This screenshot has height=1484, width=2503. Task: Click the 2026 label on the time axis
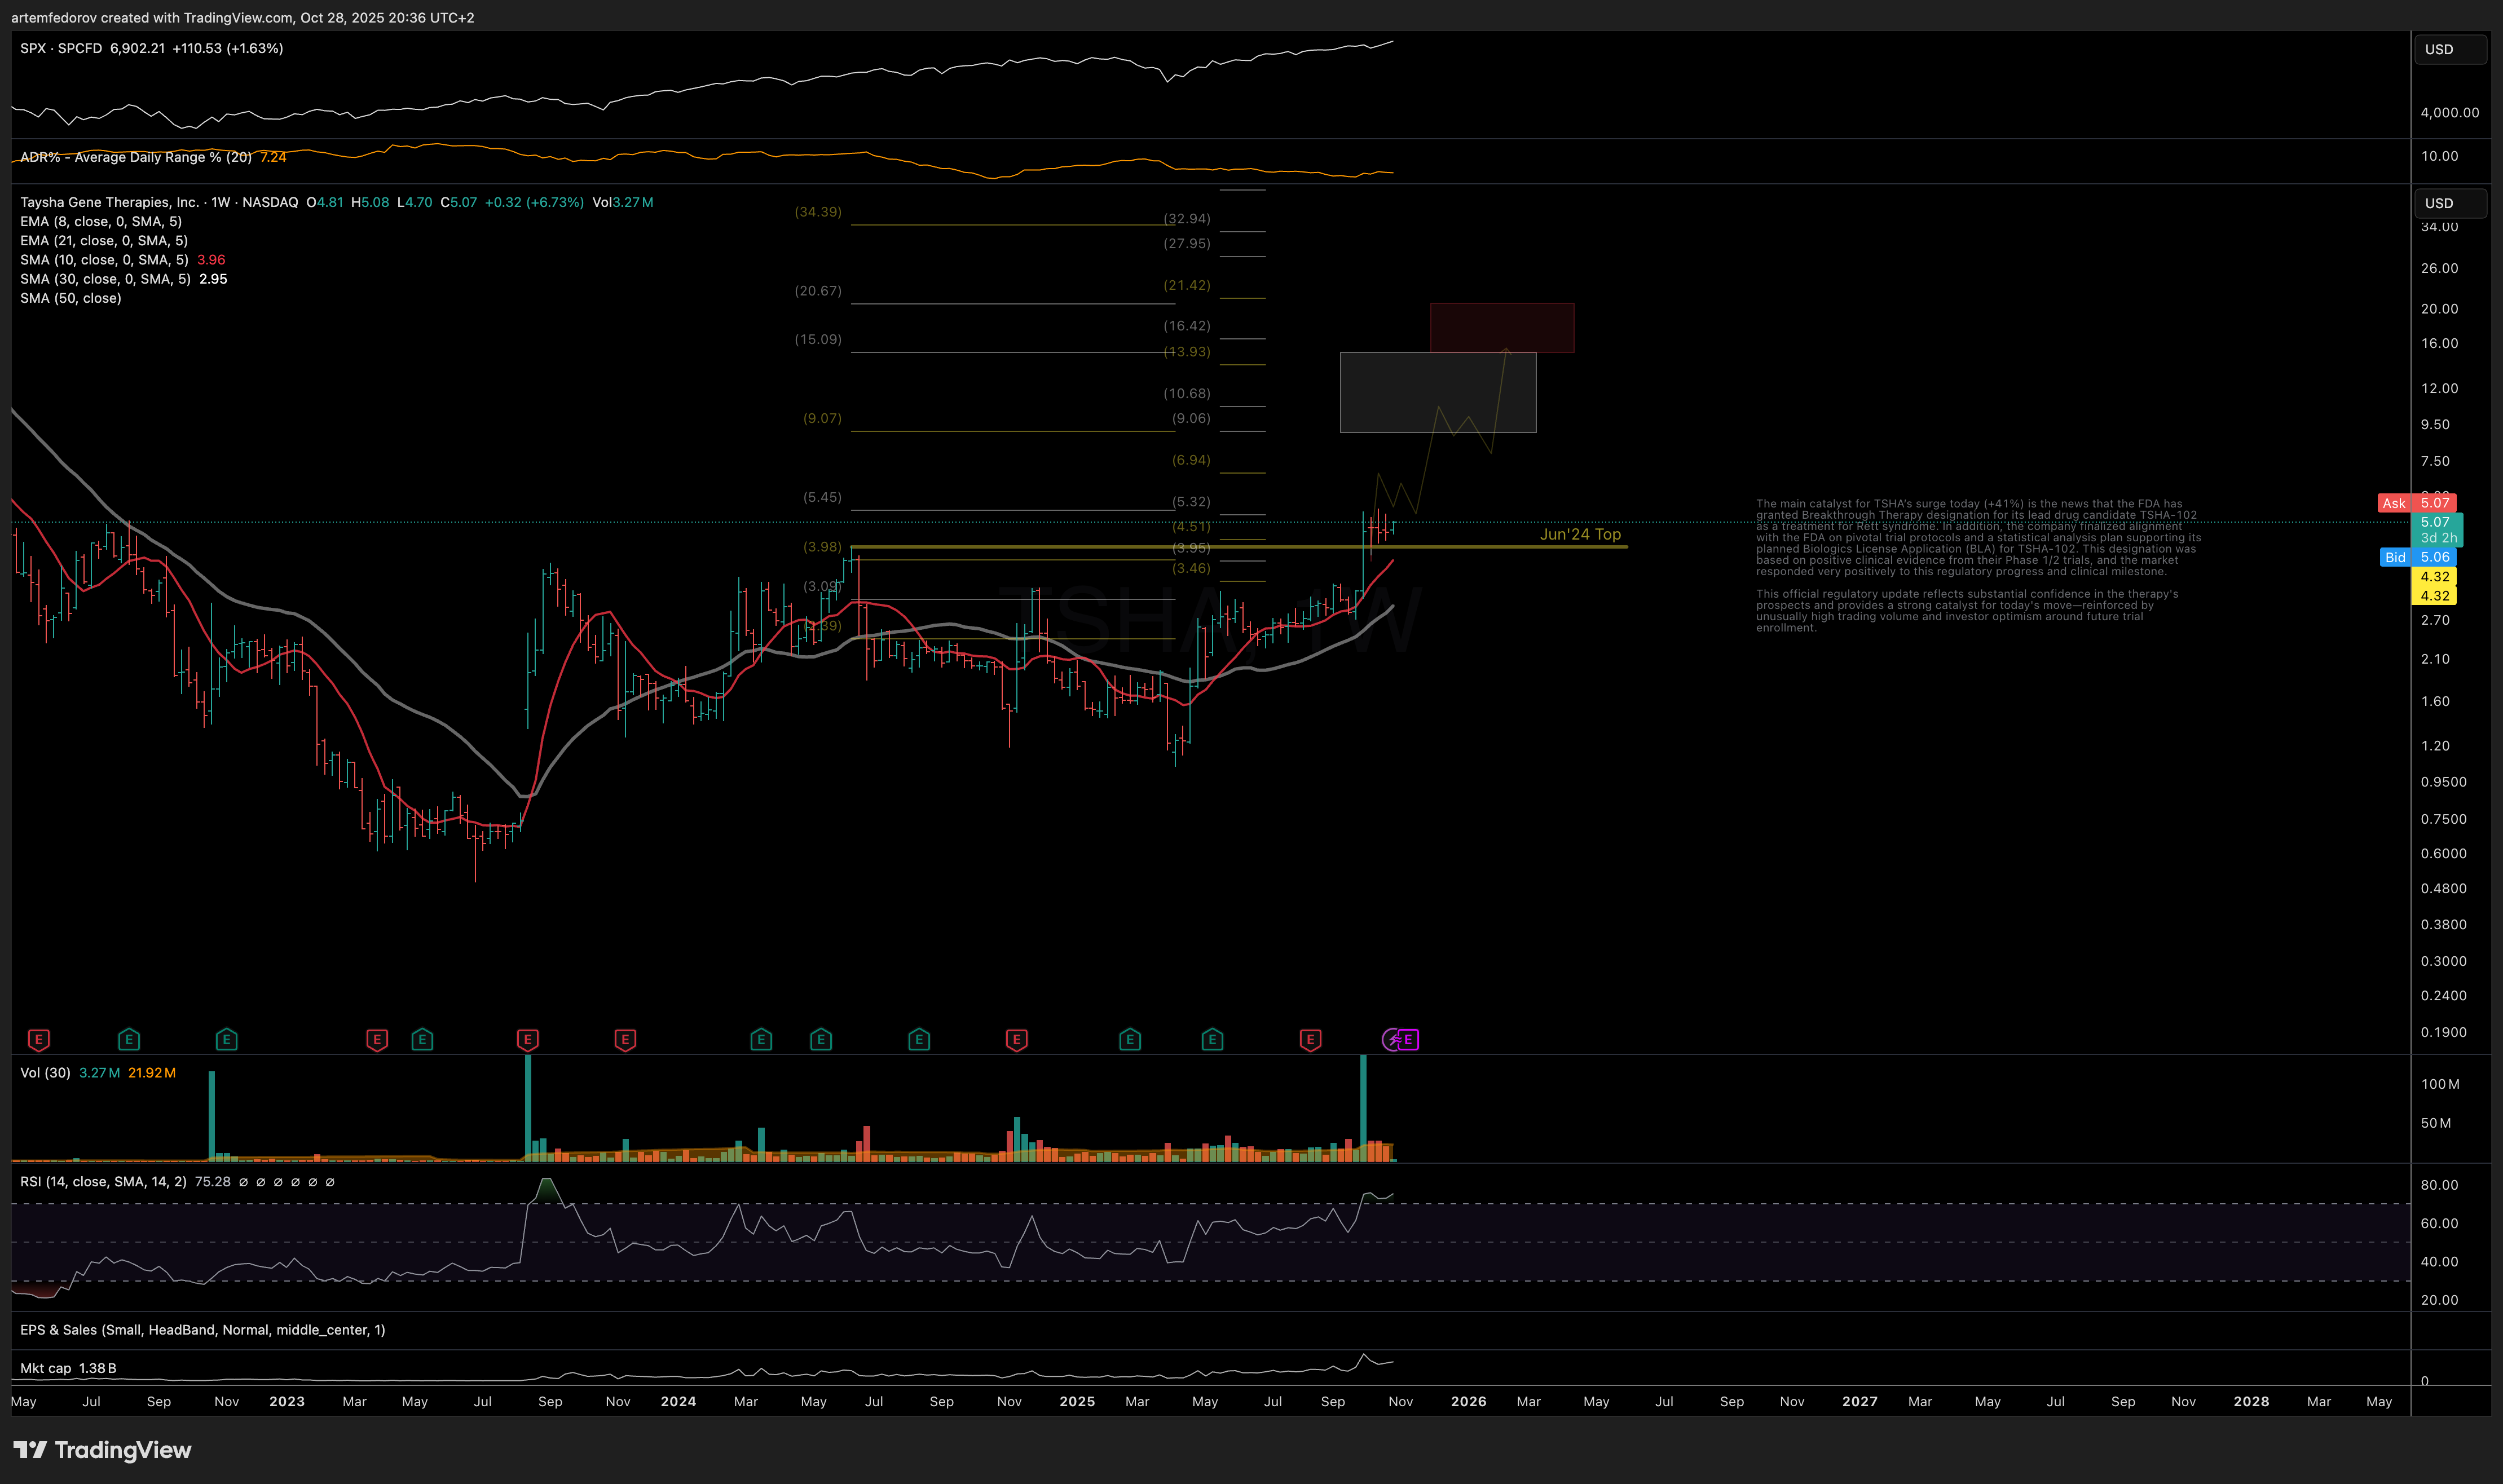(x=1468, y=1401)
